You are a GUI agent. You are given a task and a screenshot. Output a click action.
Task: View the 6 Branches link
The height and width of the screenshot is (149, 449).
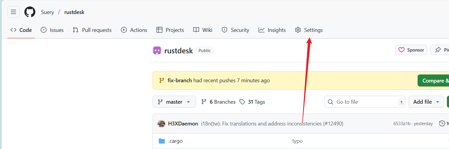[x=219, y=102]
